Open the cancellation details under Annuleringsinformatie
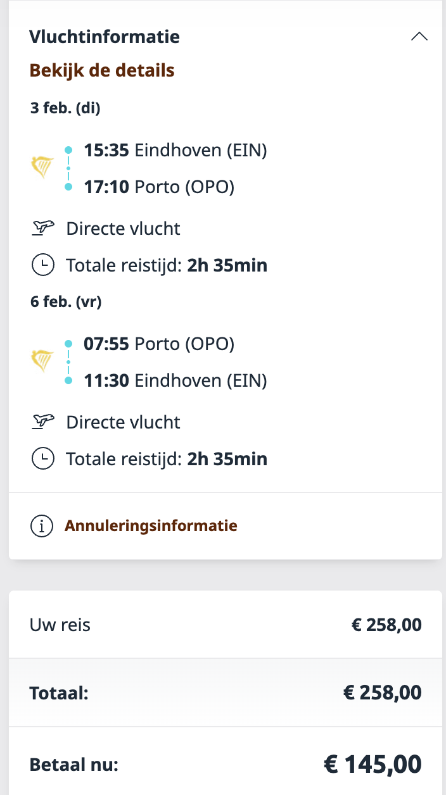The width and height of the screenshot is (446, 795). (151, 525)
